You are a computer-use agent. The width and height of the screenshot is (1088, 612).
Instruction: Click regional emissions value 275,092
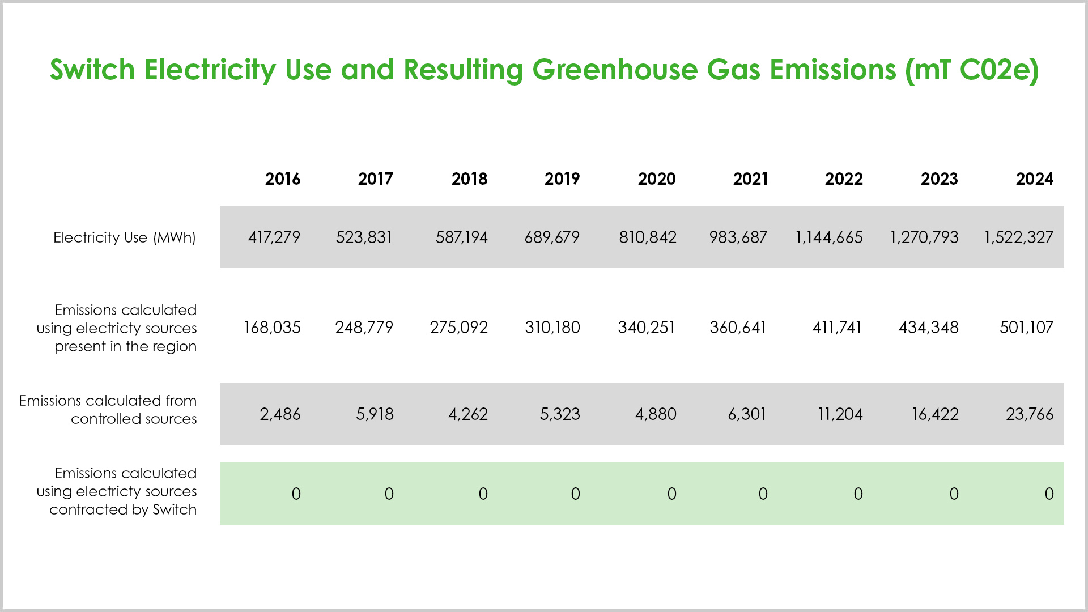[x=459, y=328]
